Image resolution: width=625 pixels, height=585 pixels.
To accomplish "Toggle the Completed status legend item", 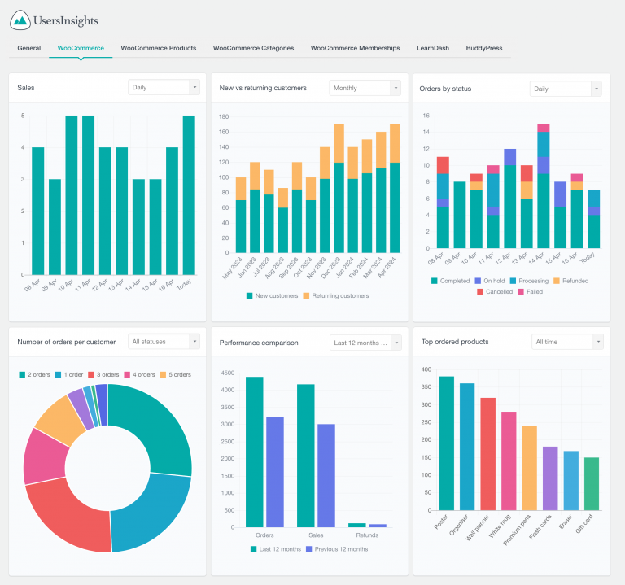I will tap(450, 281).
